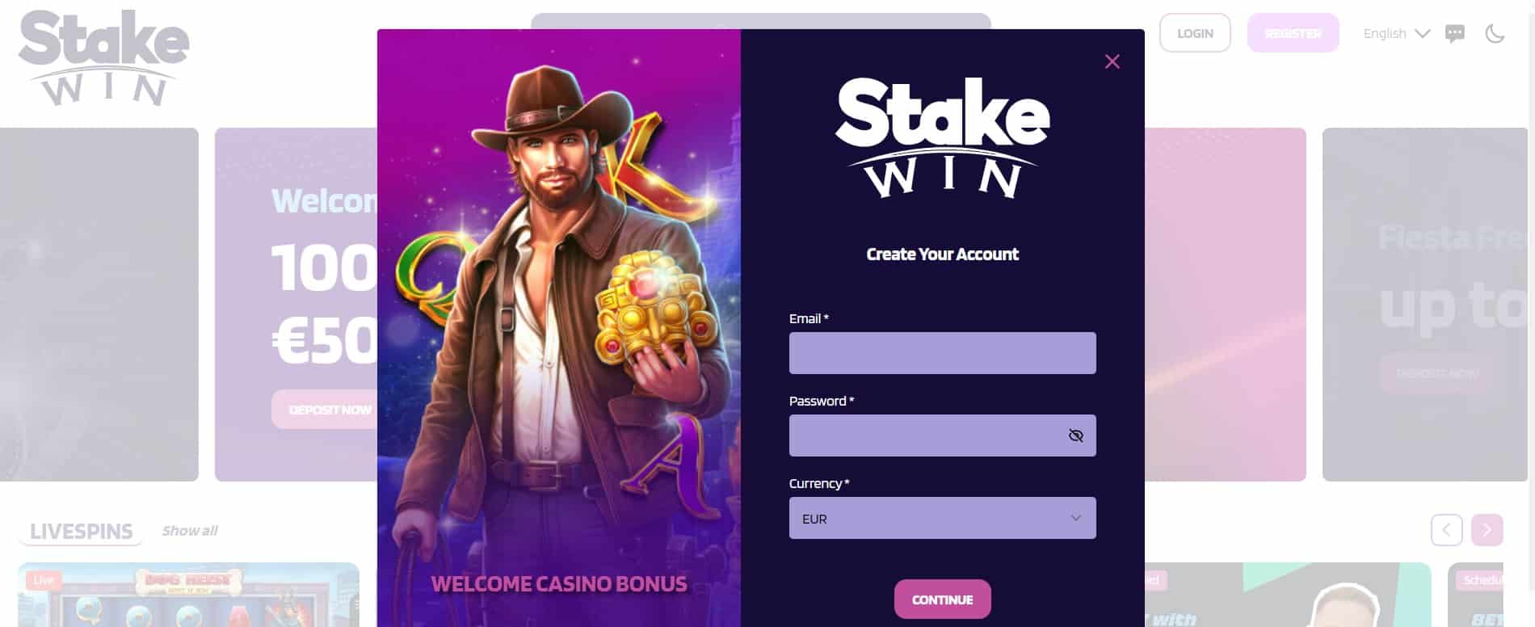The height and width of the screenshot is (627, 1535).
Task: Click the Show all link
Action: click(x=190, y=531)
